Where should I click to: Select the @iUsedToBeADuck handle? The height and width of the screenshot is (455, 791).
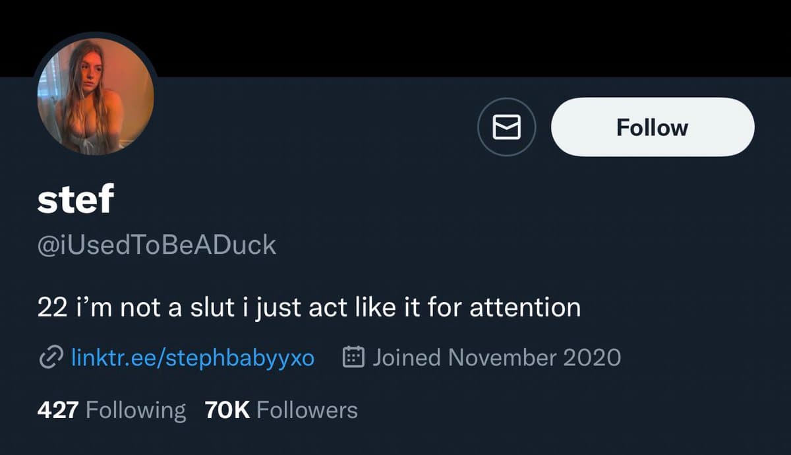(157, 245)
